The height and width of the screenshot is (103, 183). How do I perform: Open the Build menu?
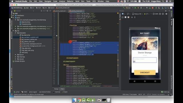click(x=77, y=1)
